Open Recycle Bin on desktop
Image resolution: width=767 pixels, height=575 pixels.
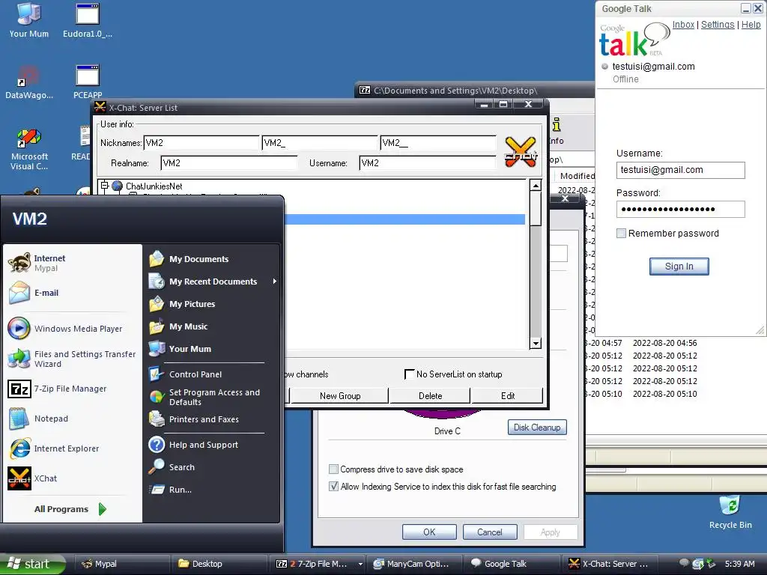tap(730, 512)
